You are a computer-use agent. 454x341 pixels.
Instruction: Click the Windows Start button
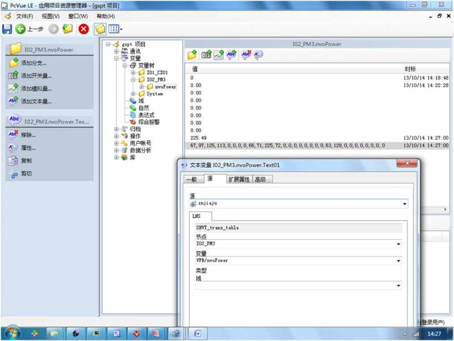(x=12, y=334)
